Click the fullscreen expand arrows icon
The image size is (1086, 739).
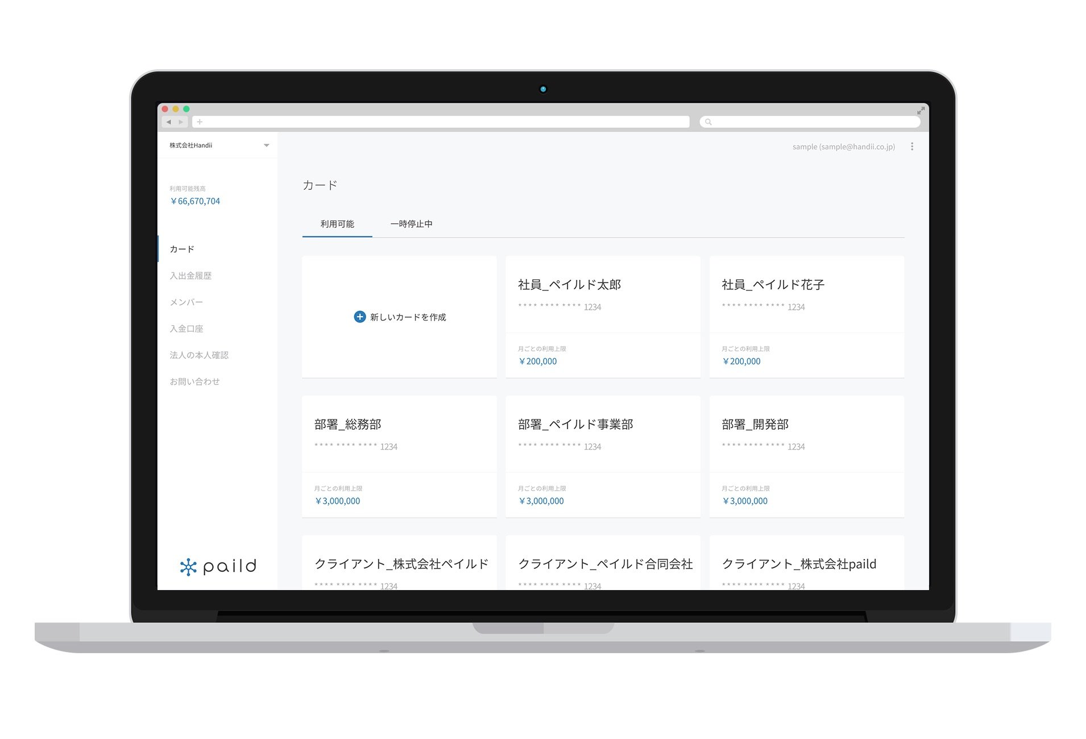tap(921, 110)
